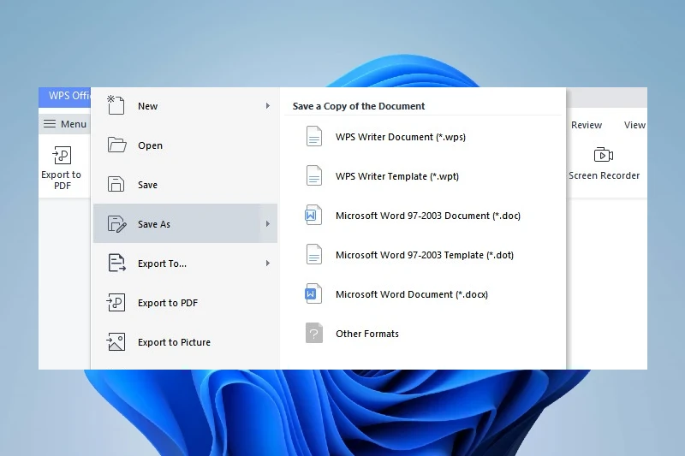The image size is (685, 456).
Task: Click the WPS Office title tab
Action: [65, 97]
